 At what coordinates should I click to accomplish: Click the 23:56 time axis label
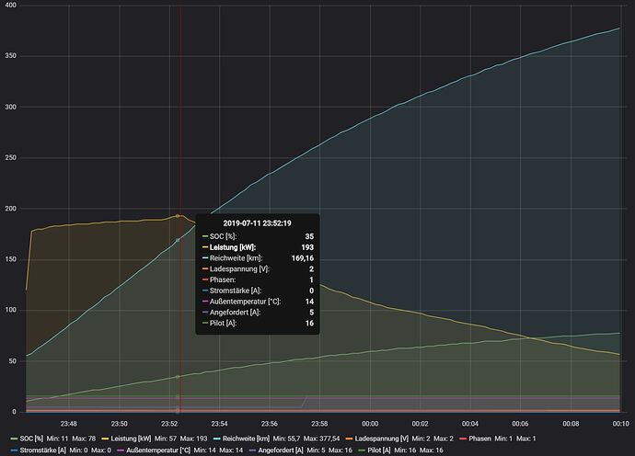coord(270,424)
